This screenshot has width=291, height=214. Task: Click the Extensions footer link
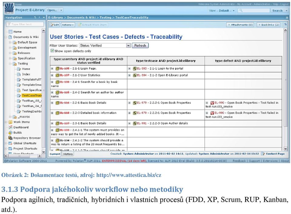[x=270, y=161]
